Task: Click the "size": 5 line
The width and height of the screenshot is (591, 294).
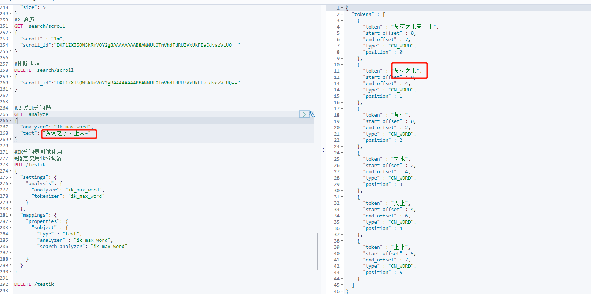Action: click(33, 7)
